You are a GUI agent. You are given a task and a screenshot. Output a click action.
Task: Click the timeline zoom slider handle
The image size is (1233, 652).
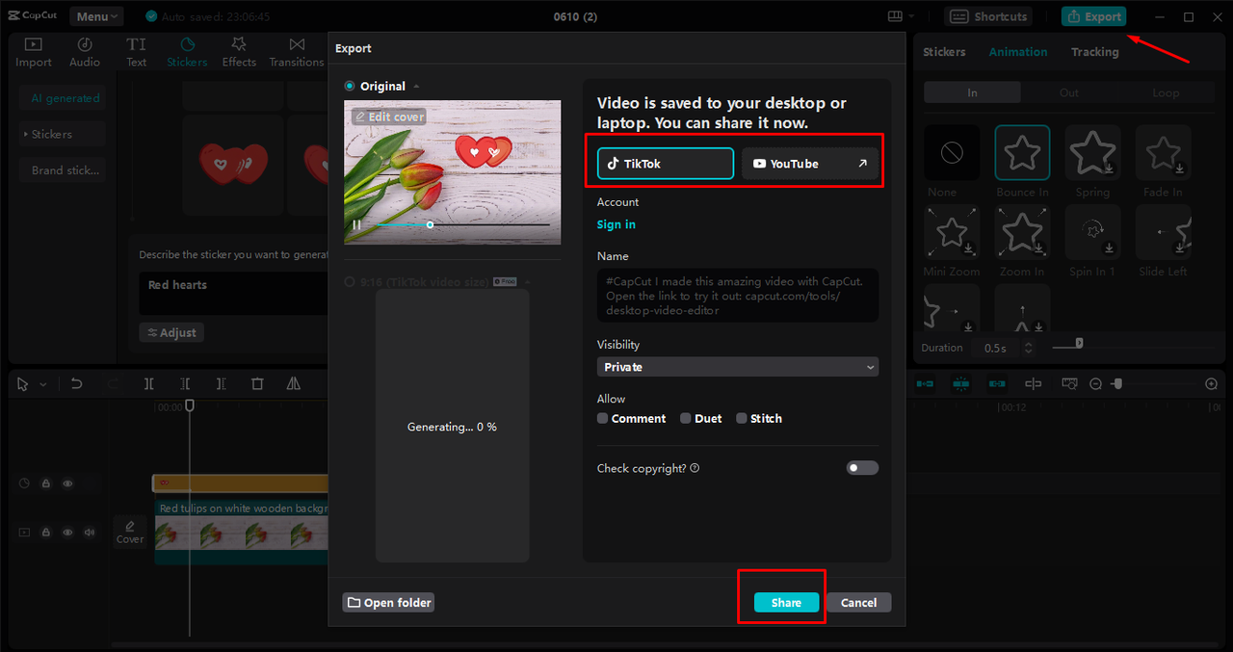[x=1116, y=383]
